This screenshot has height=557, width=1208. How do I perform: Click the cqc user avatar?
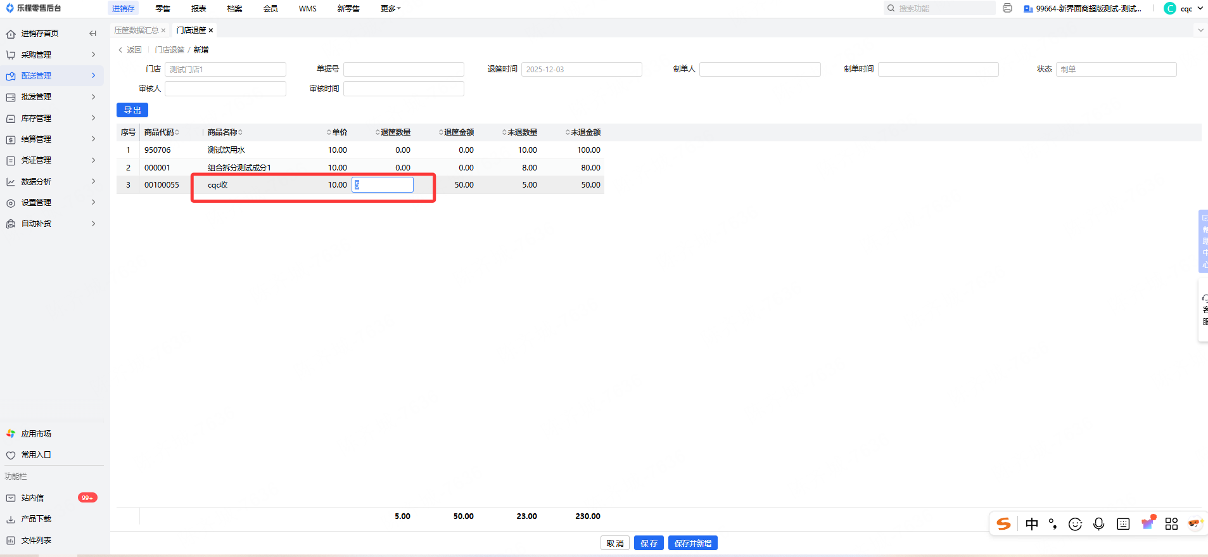(x=1170, y=8)
